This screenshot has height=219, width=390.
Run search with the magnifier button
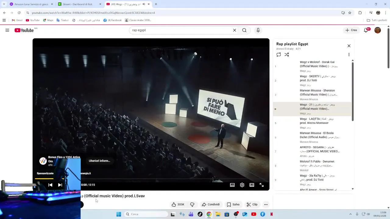[244, 30]
